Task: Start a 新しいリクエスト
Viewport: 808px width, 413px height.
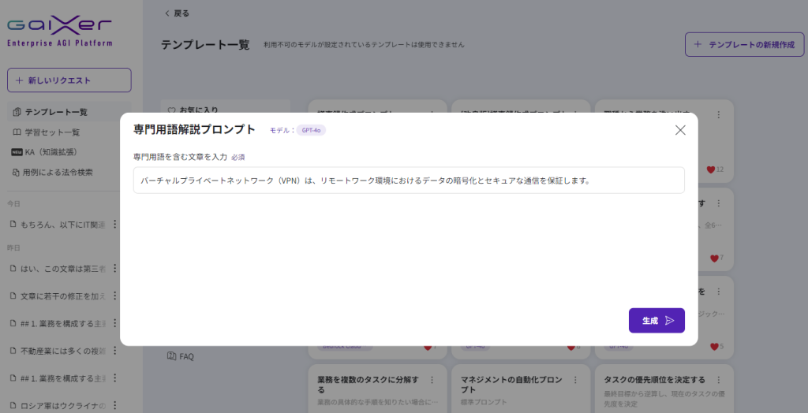Action: click(x=69, y=80)
